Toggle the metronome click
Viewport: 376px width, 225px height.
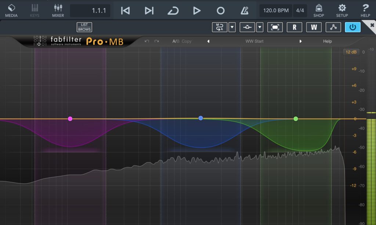[x=244, y=11]
